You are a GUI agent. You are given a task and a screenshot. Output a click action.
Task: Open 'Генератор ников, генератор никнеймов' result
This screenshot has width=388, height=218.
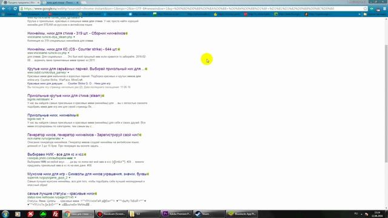click(83, 135)
